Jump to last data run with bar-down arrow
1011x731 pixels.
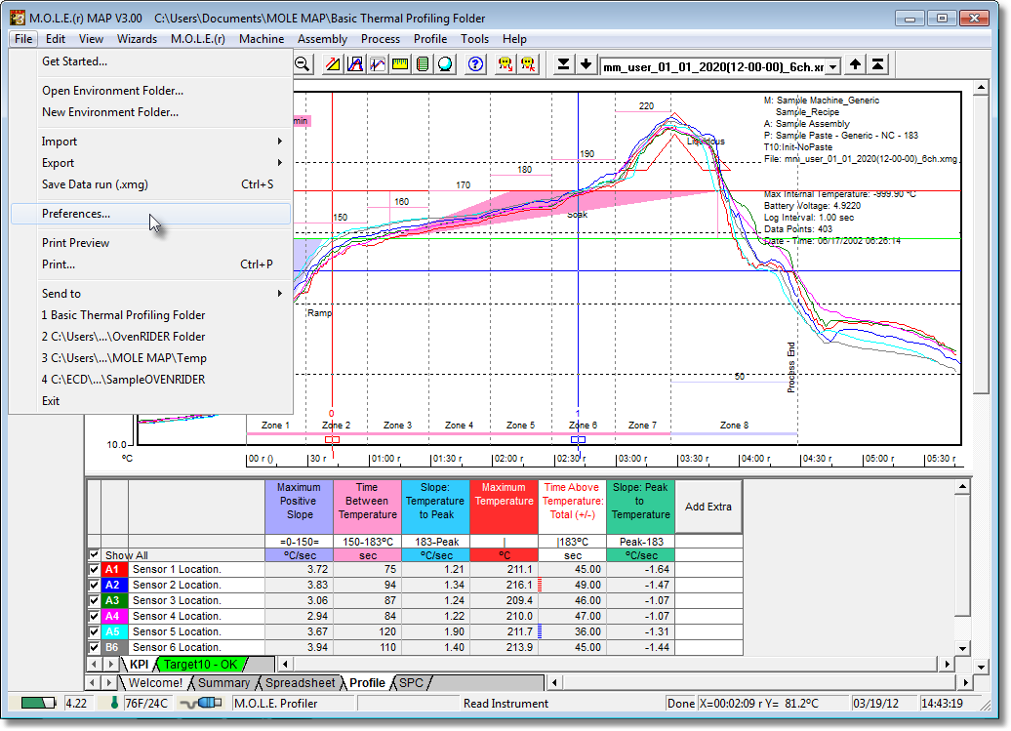coord(563,63)
